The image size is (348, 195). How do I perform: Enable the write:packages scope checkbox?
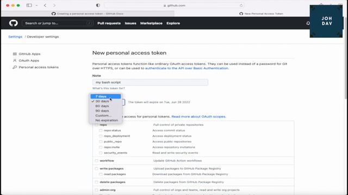coord(96,168)
